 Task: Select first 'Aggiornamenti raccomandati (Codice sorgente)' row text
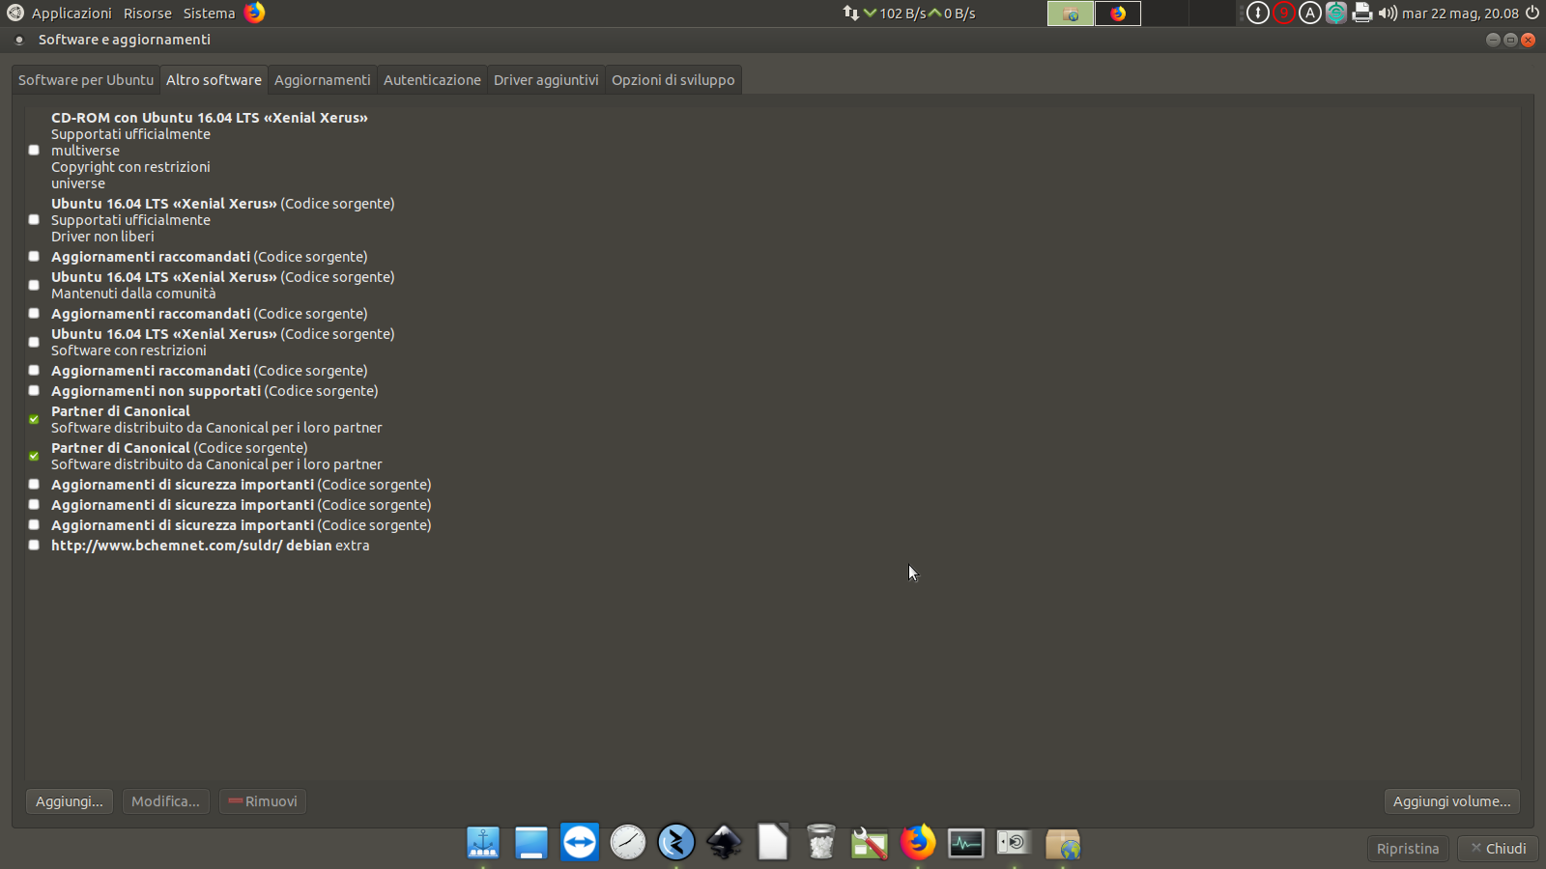point(209,257)
